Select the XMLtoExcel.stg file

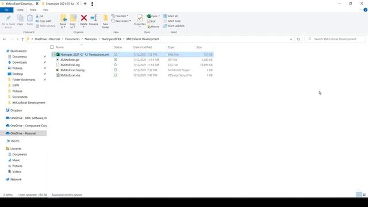tap(70, 65)
